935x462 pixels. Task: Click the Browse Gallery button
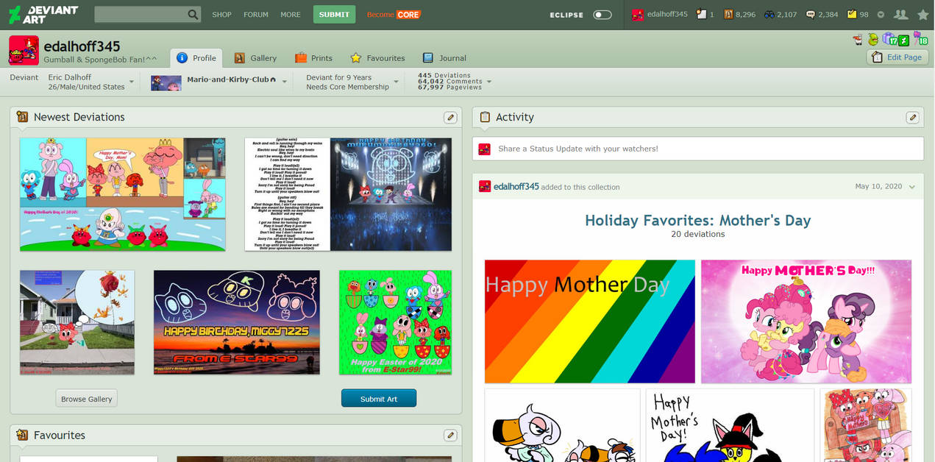pos(87,399)
